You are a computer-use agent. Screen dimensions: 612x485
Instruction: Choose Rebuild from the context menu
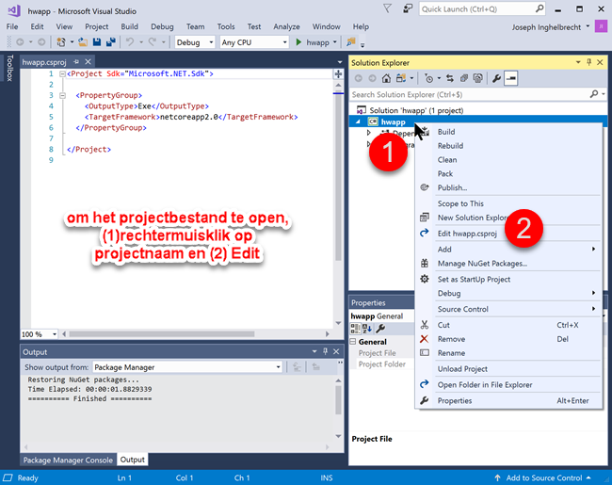[507, 146]
